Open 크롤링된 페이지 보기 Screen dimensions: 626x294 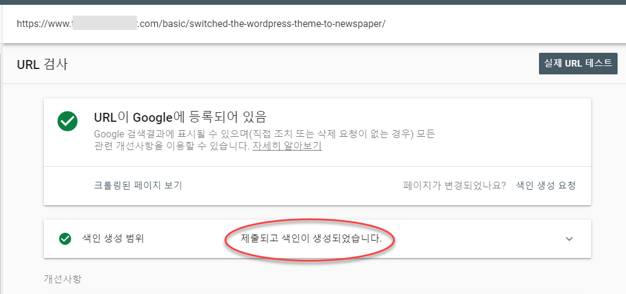(x=137, y=185)
